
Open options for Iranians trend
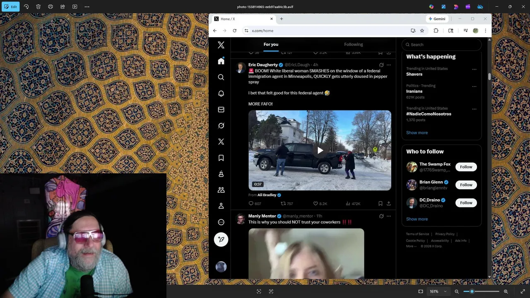point(474,87)
